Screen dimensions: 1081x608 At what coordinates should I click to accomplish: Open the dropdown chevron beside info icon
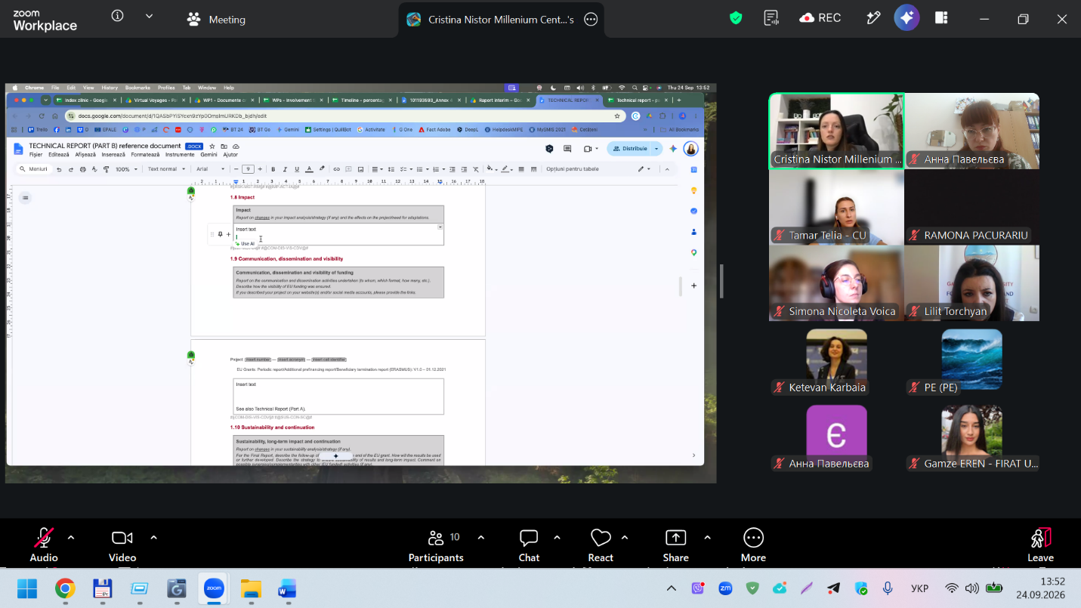(x=149, y=16)
